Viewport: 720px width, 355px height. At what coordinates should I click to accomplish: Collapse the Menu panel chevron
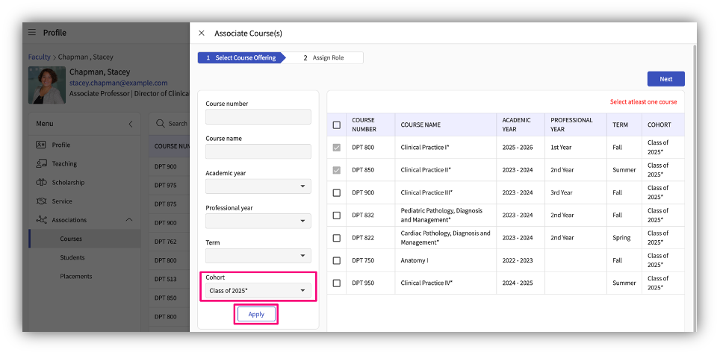[131, 124]
